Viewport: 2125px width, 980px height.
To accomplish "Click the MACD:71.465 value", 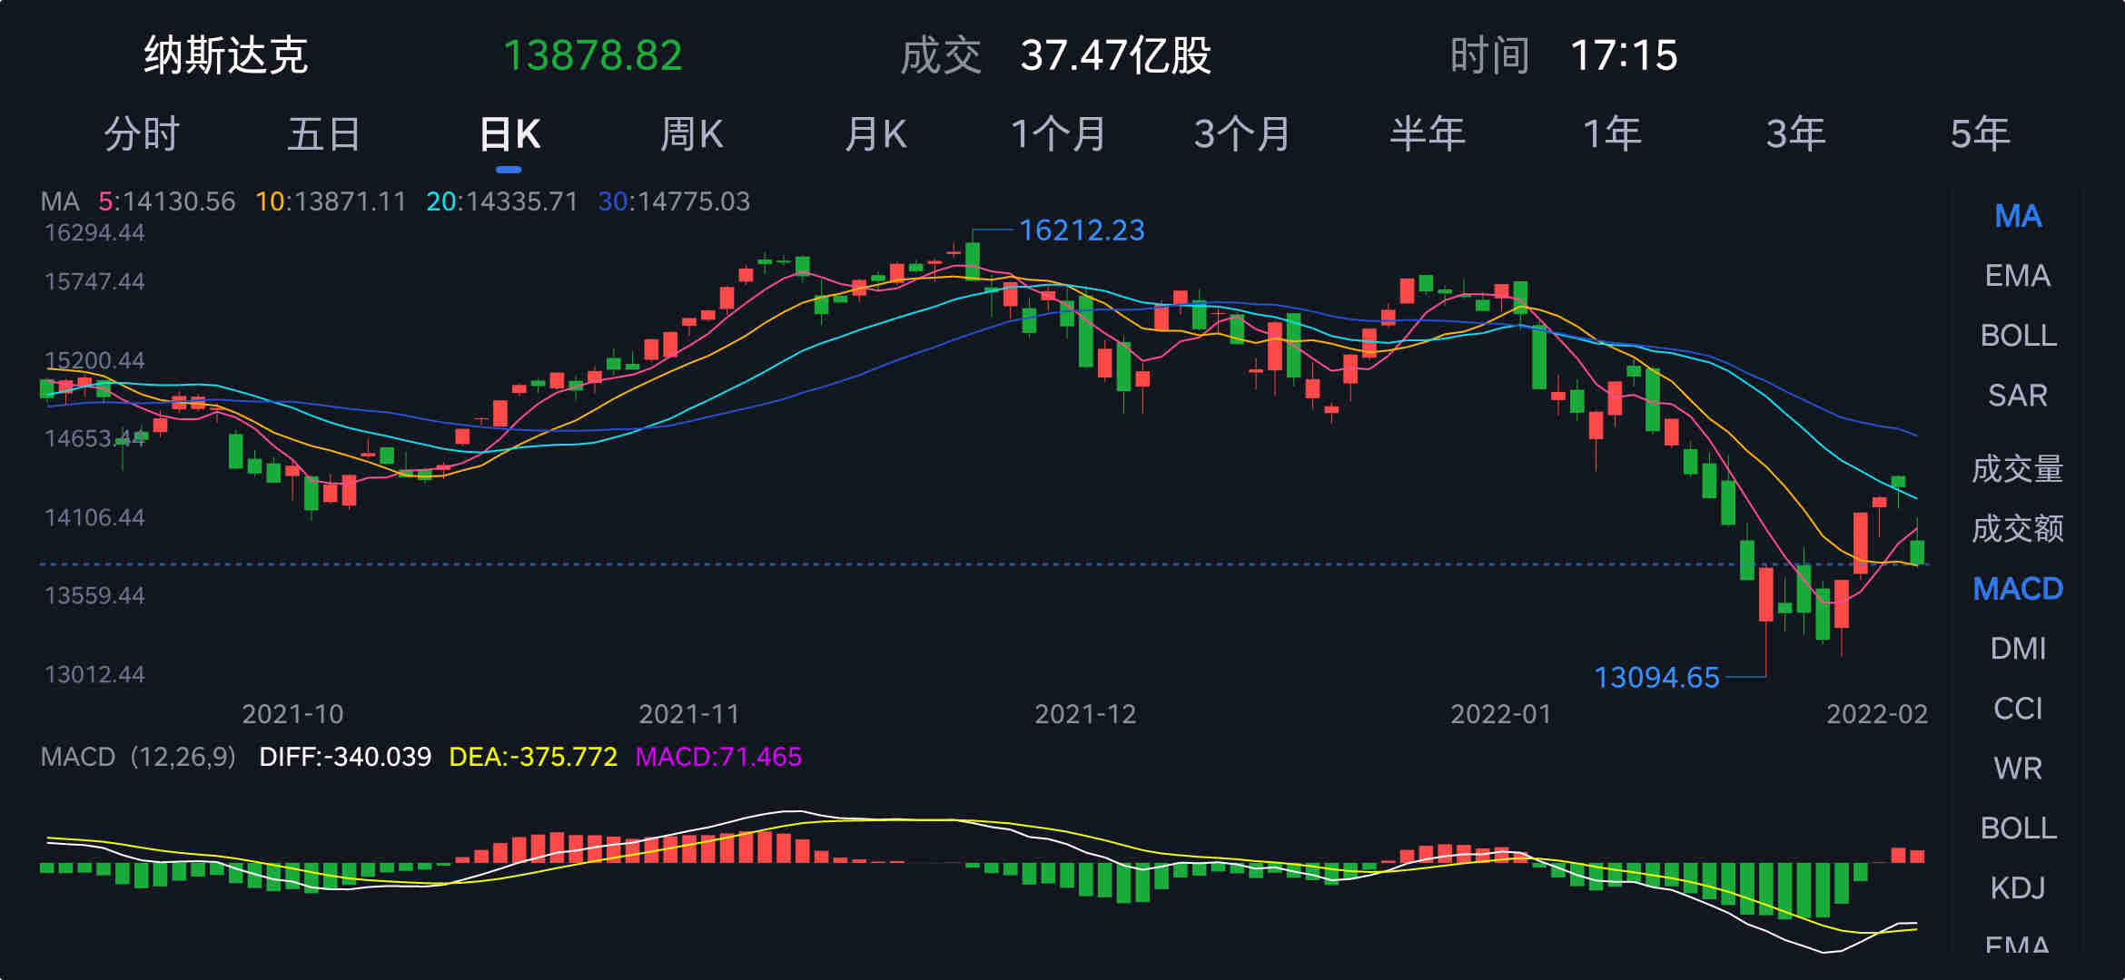I will coord(718,757).
